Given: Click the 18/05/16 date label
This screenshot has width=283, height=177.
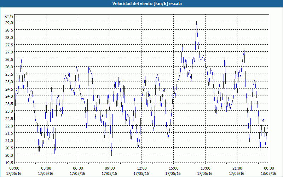Looking at the screenshot, I should click(x=268, y=173).
